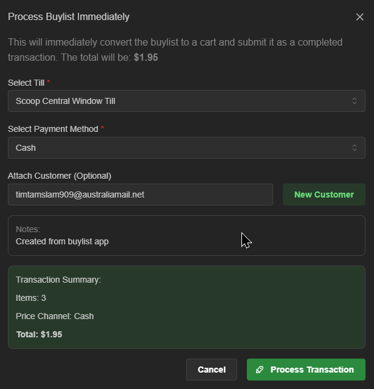
Task: Expand the Select Till chevron arrows
Action: (355, 101)
